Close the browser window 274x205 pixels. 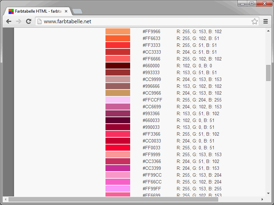pyautogui.click(x=264, y=3)
